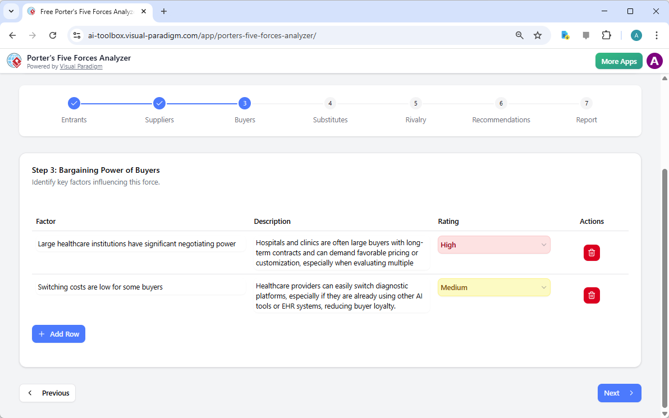The image size is (669, 418).
Task: Go to the Report step
Action: 586,103
